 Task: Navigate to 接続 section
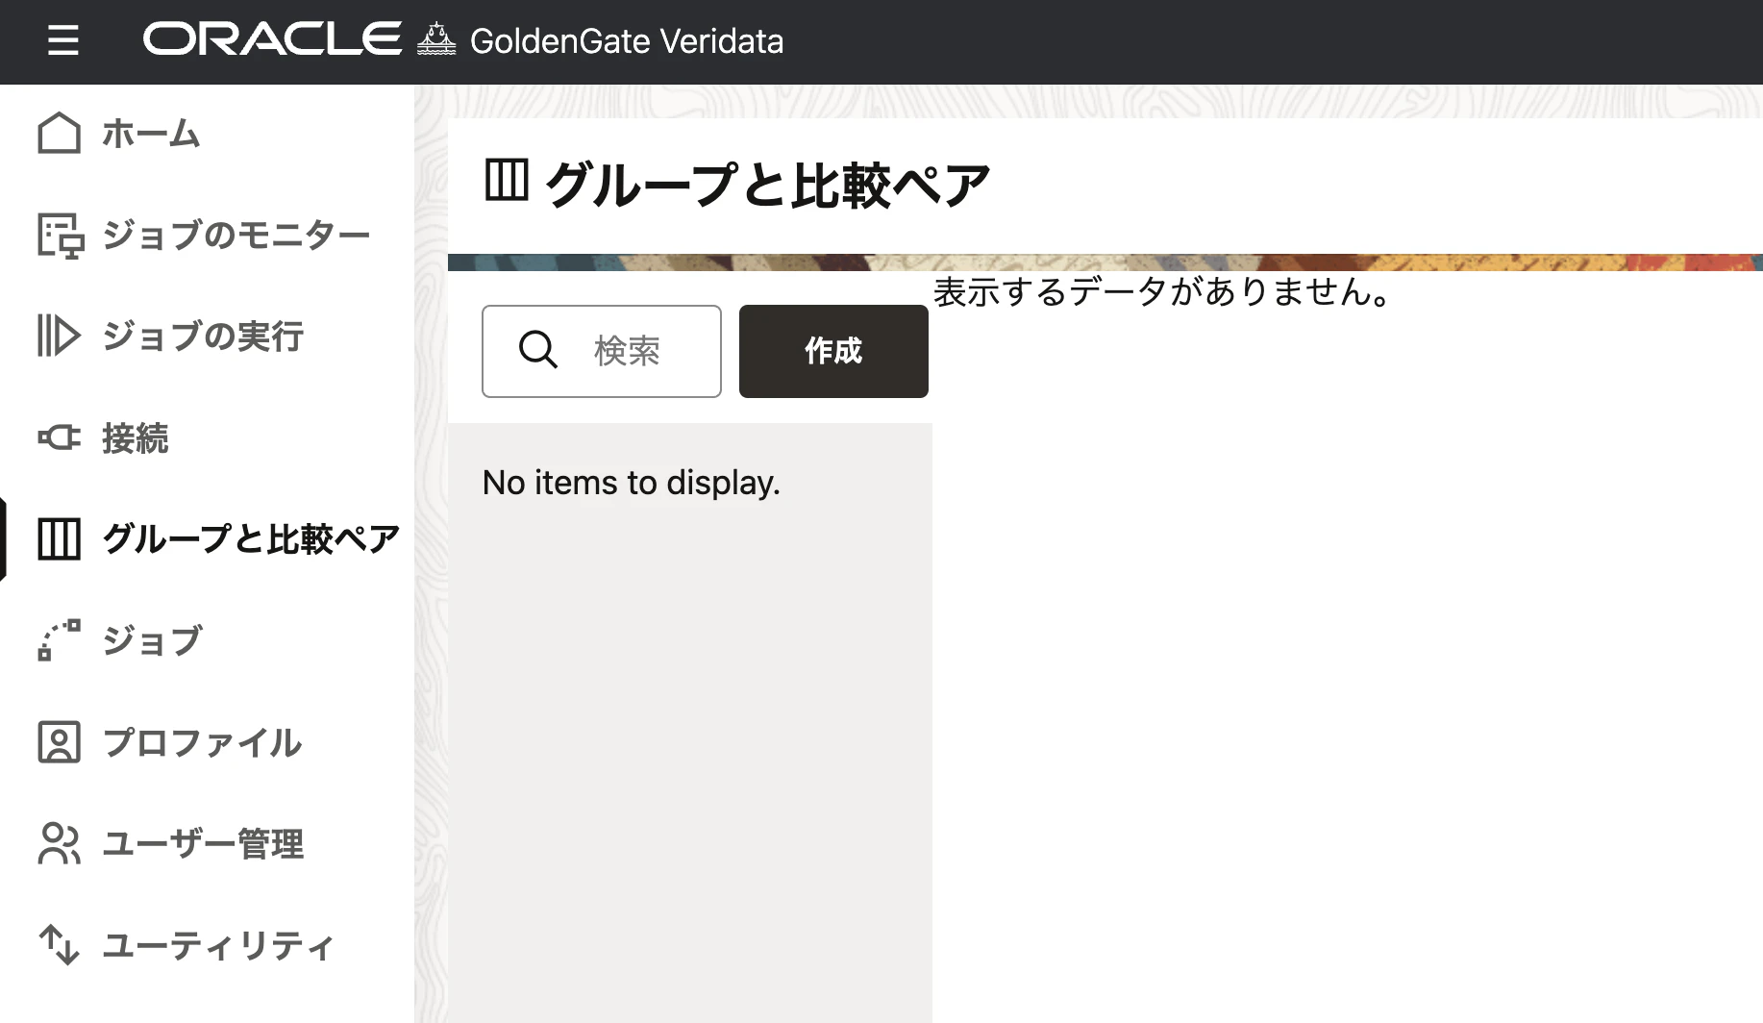point(136,438)
